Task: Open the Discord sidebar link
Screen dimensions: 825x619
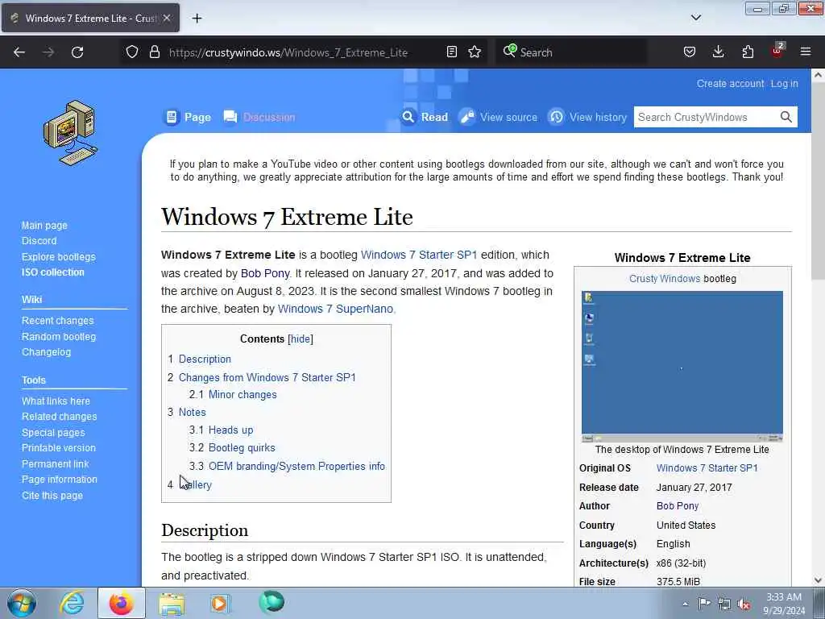Action: click(x=39, y=240)
